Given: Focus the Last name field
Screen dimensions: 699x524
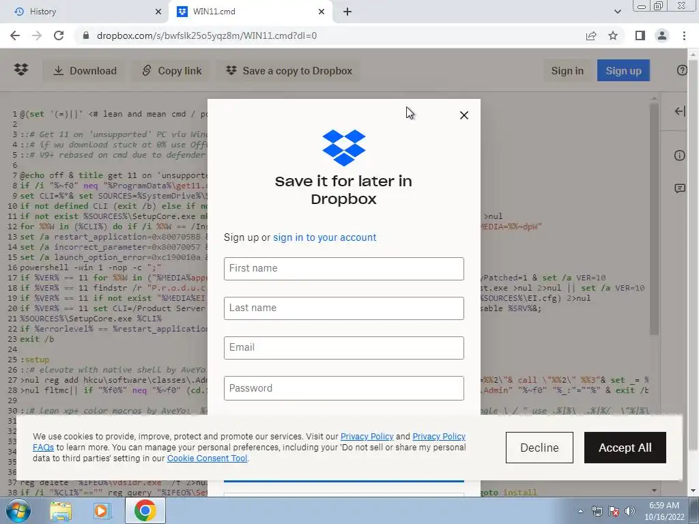Looking at the screenshot, I should [x=344, y=308].
